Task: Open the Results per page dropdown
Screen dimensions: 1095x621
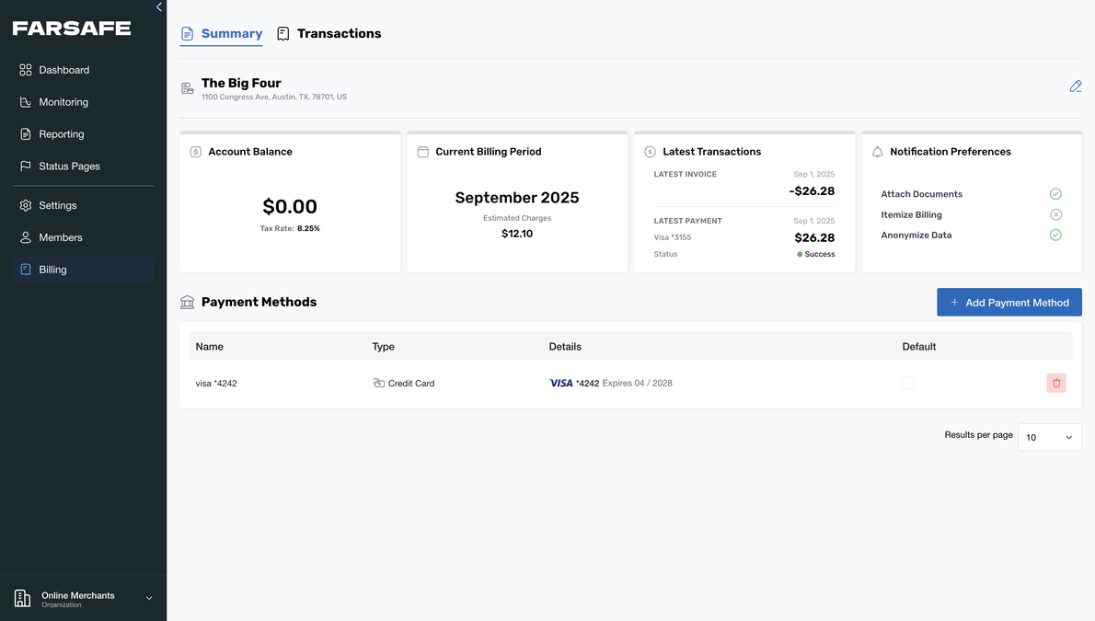Action: point(1049,437)
